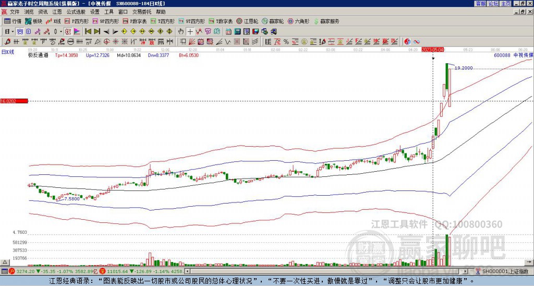Expand the candlestick style dropdown arrow

[x=61, y=31]
